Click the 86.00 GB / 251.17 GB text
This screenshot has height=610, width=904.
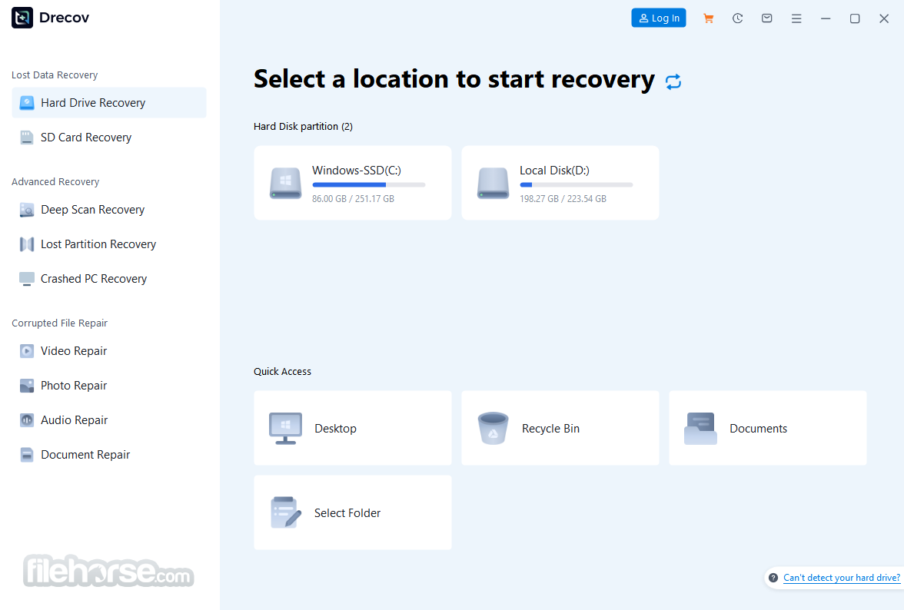coord(353,199)
